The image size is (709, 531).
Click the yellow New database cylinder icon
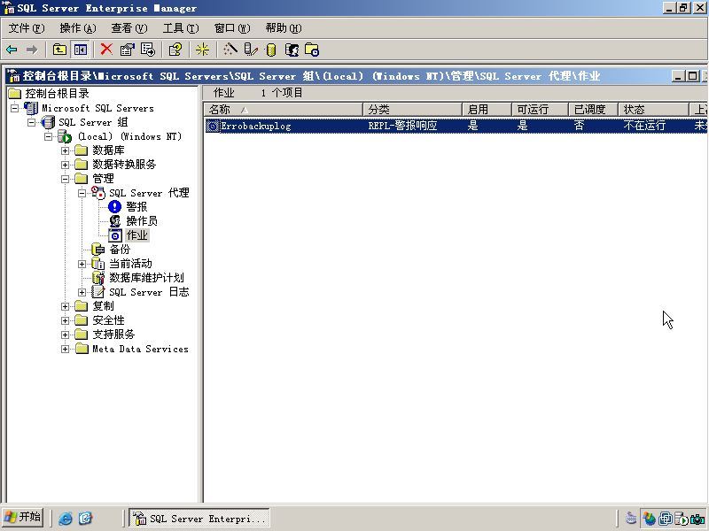pos(271,50)
